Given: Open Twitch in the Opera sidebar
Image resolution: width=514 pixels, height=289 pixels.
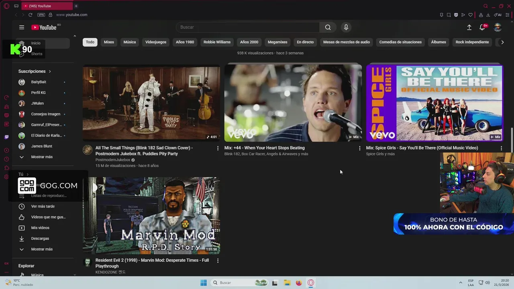Looking at the screenshot, I should point(6,137).
